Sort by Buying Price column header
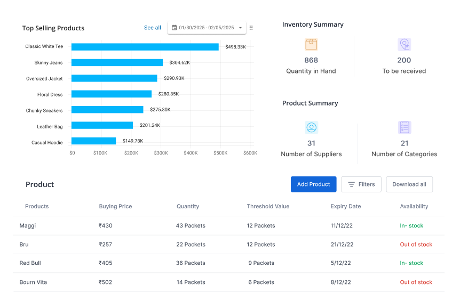 [x=115, y=206]
